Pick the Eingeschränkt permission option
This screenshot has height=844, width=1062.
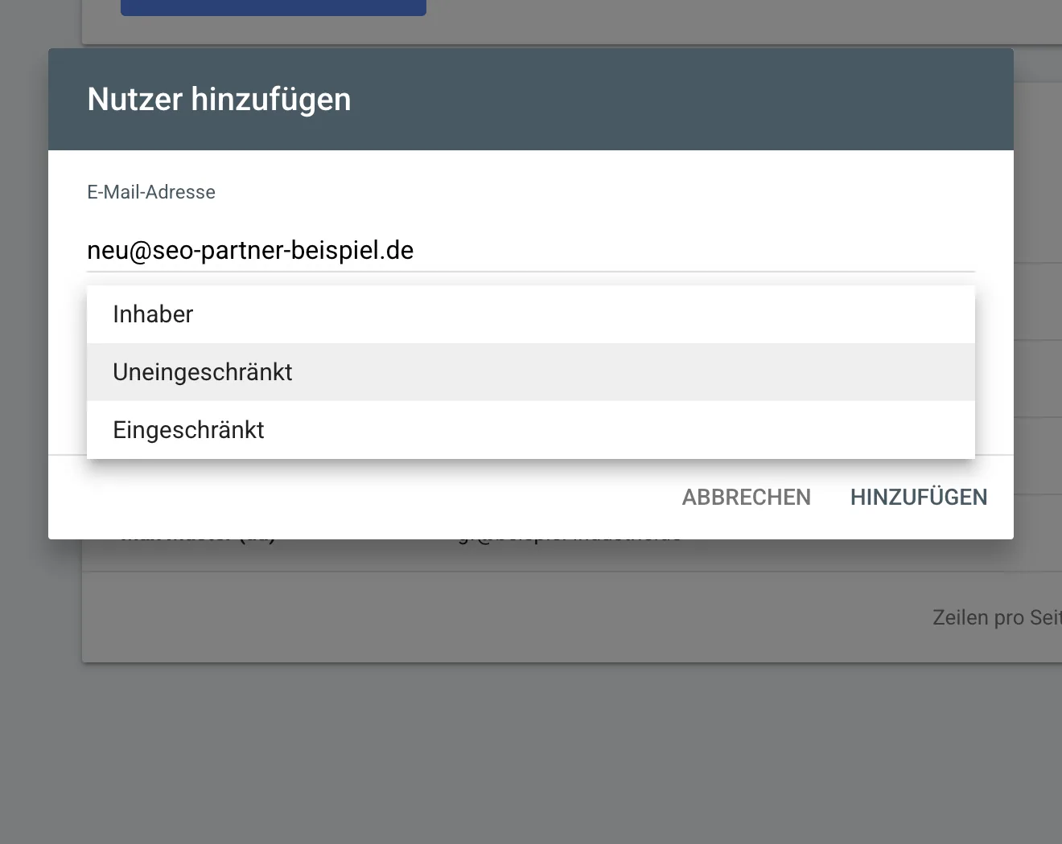point(531,430)
